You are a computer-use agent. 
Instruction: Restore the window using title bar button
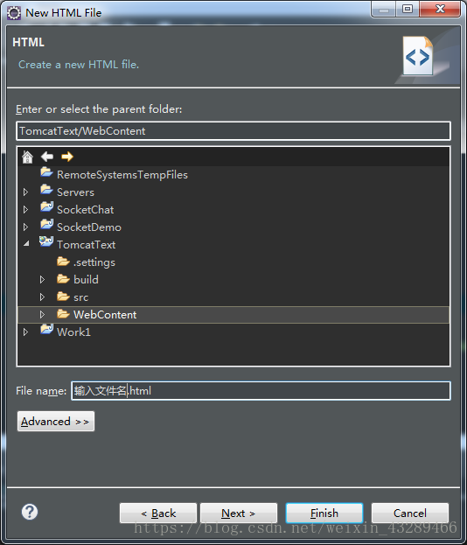(x=408, y=9)
